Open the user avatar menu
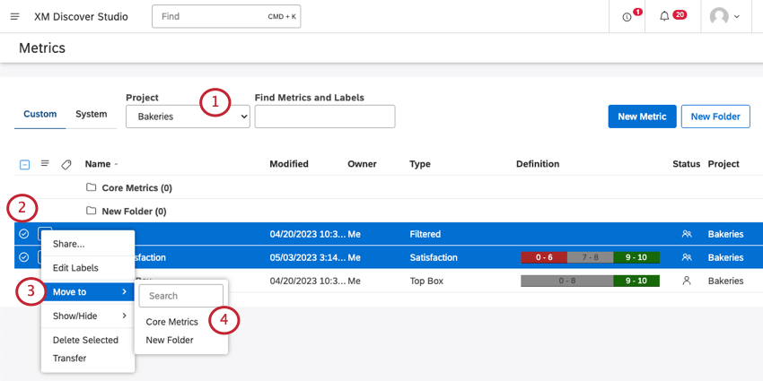 (x=725, y=17)
